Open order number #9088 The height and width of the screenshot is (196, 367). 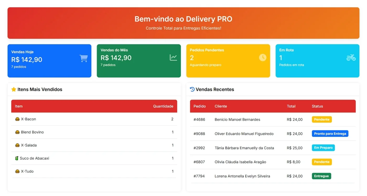pyautogui.click(x=199, y=134)
